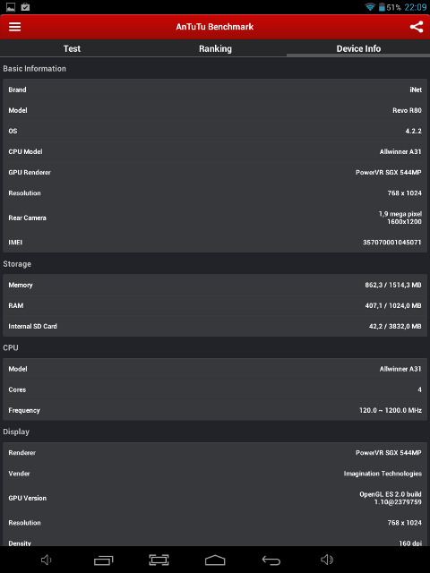
Task: Switch to the Ranking tab
Action: pyautogui.click(x=215, y=48)
